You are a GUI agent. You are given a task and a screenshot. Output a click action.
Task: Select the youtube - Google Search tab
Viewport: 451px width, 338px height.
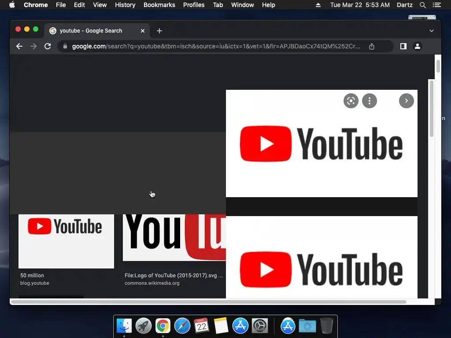(x=96, y=31)
